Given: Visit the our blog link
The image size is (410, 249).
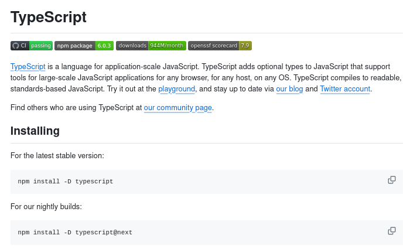Looking at the screenshot, I should pyautogui.click(x=289, y=89).
